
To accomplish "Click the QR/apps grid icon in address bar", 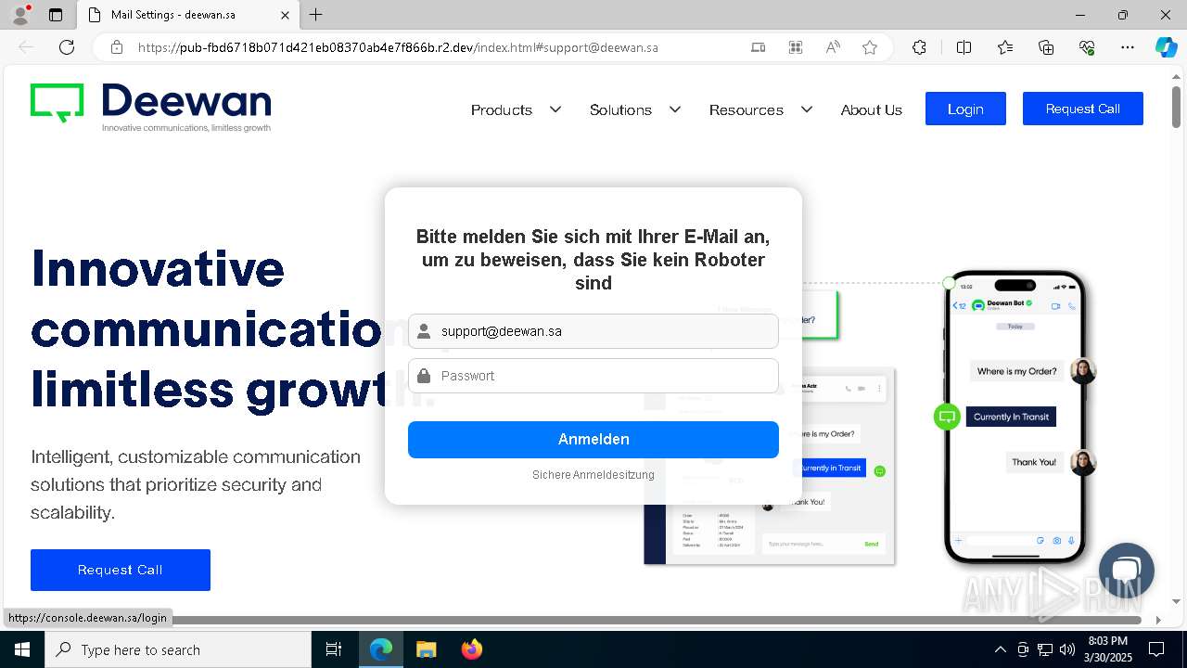I will tap(795, 47).
